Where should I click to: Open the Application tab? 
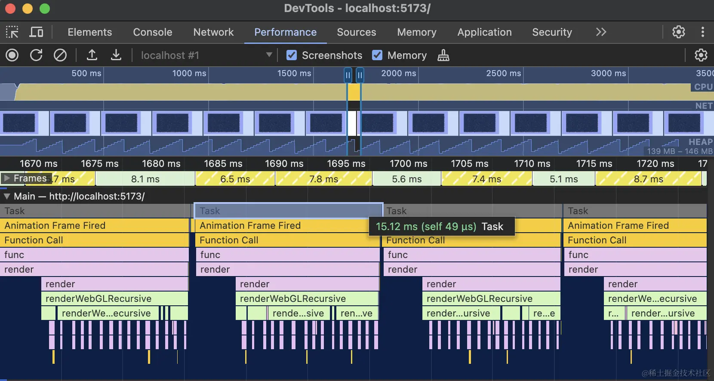tap(485, 32)
